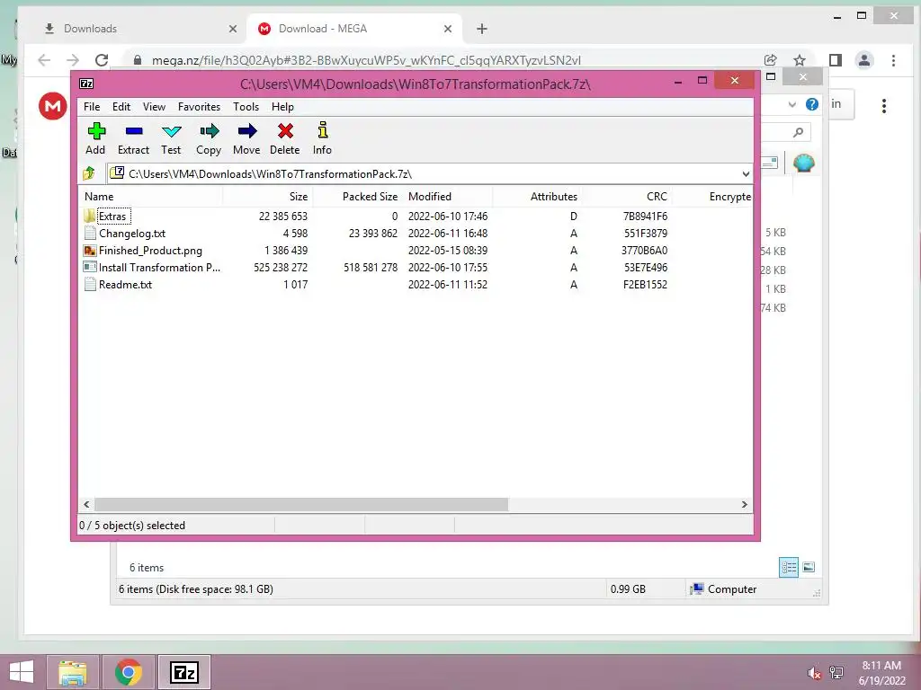This screenshot has width=921, height=690.
Task: Open the Windows Start button
Action: click(x=22, y=672)
